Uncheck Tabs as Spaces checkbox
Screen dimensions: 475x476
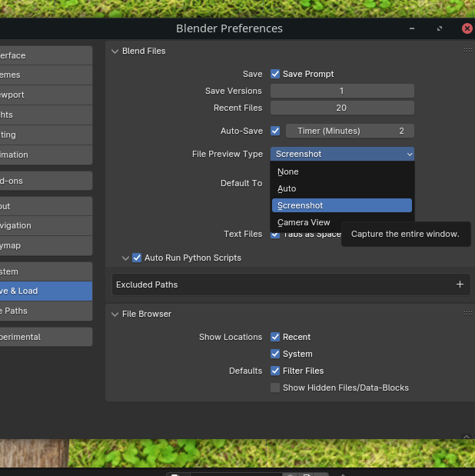[275, 235]
